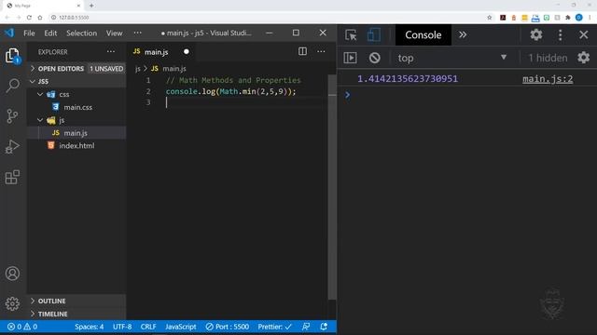Place cursor on code line 2
597x335 pixels.
click(x=230, y=91)
